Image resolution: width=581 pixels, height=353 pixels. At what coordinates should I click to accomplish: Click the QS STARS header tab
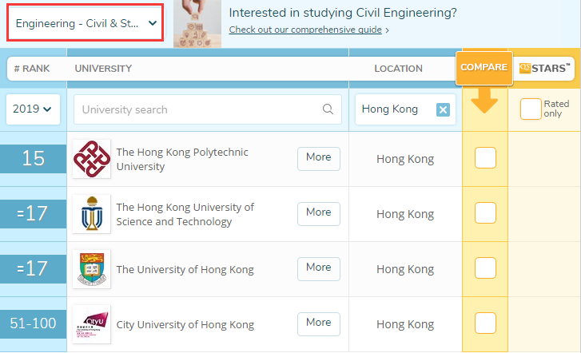(544, 68)
